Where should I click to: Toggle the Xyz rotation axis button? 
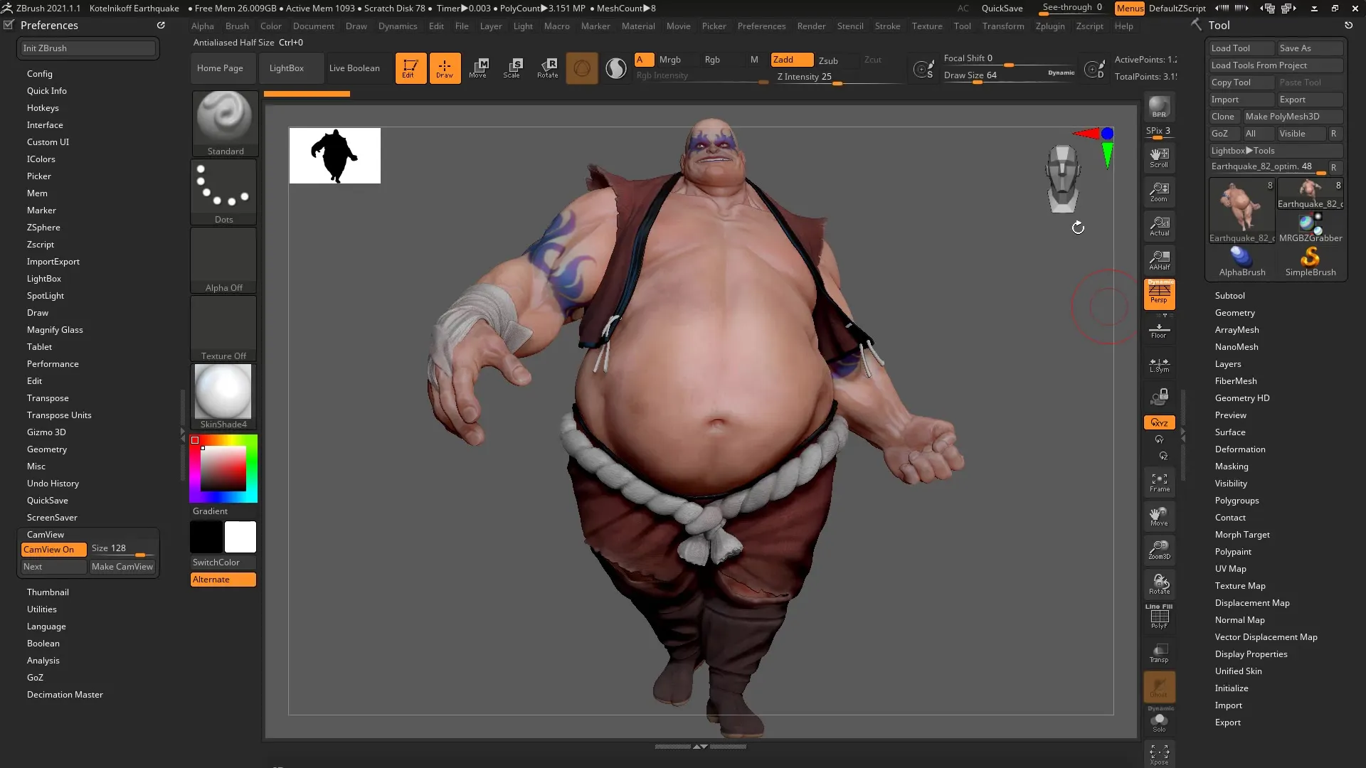pyautogui.click(x=1159, y=422)
